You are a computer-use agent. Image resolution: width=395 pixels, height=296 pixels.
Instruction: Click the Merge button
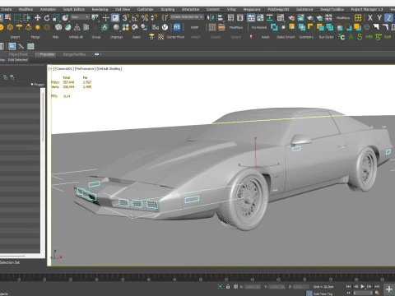(x=35, y=37)
